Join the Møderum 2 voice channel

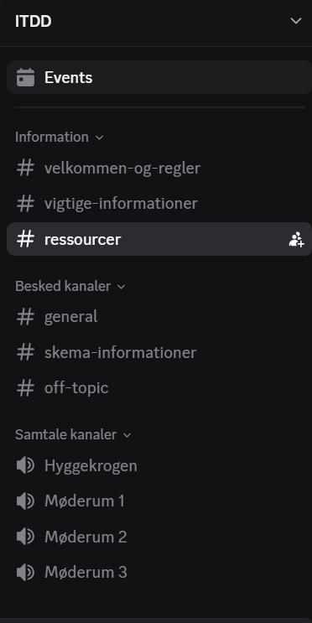159,537
